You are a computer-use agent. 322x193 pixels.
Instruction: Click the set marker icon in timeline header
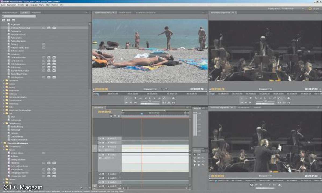pos(118,116)
